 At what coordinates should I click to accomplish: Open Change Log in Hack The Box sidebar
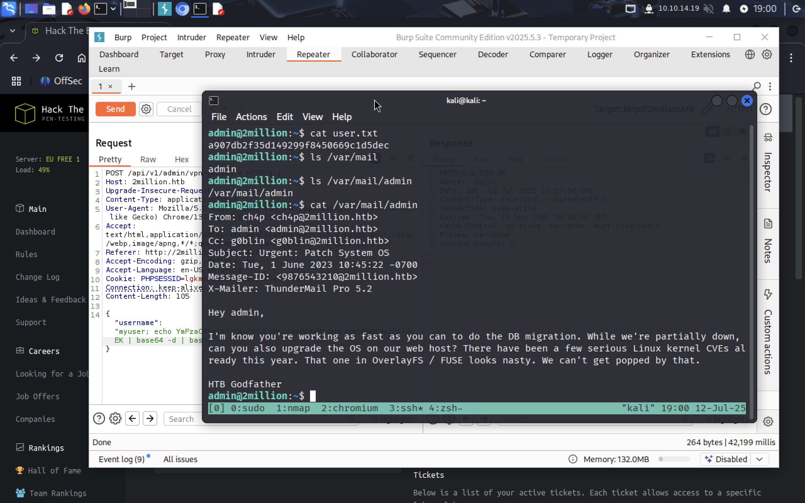38,277
